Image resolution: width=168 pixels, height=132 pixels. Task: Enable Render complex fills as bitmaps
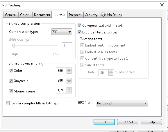click(x=8, y=103)
